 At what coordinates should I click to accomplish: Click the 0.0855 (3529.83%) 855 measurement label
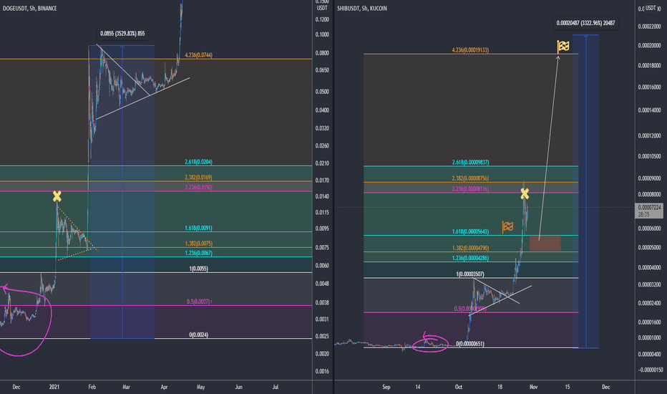pyautogui.click(x=122, y=34)
